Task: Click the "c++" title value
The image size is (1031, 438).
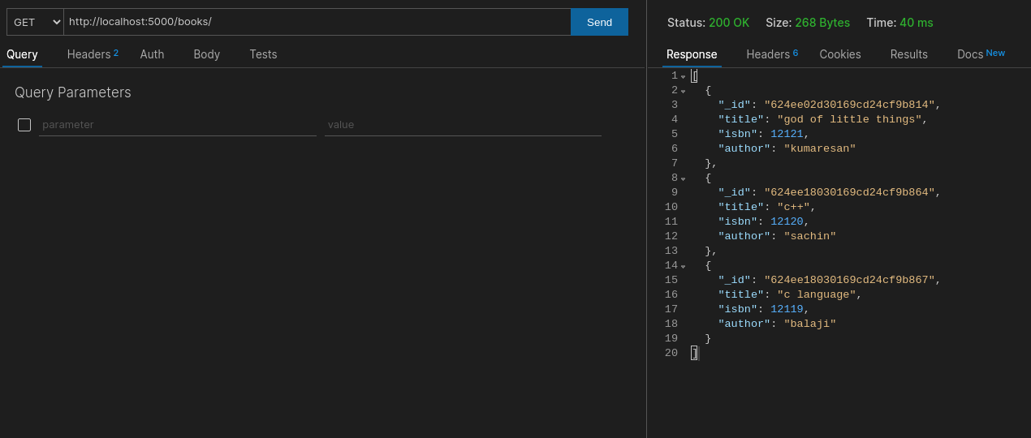Action: point(793,207)
